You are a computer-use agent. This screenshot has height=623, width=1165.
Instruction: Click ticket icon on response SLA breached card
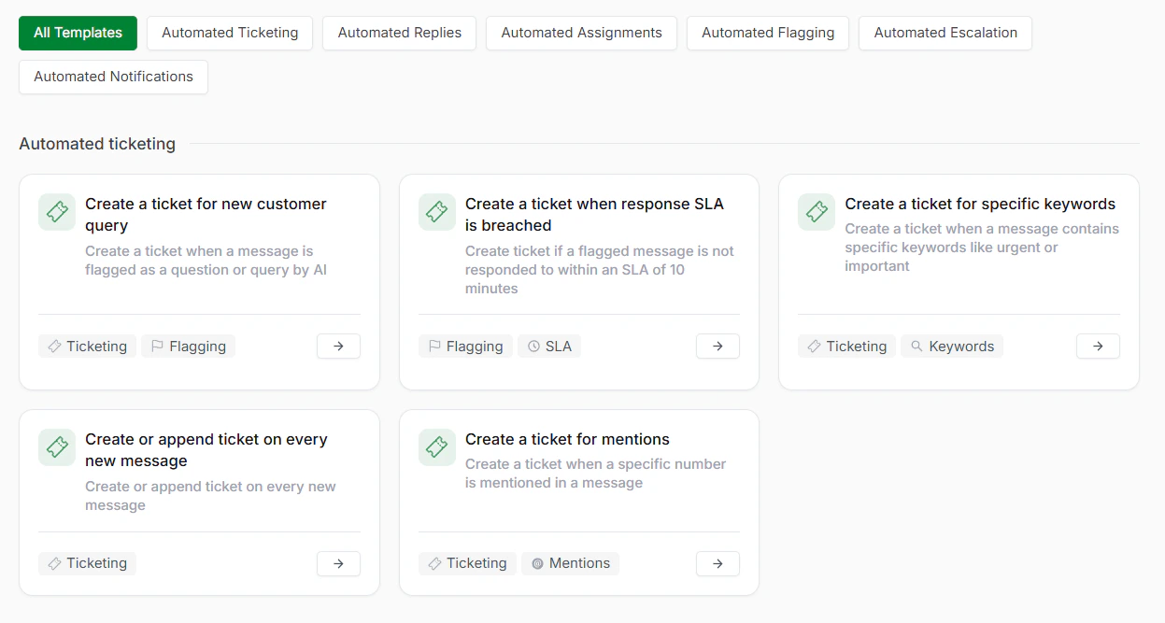tap(436, 212)
